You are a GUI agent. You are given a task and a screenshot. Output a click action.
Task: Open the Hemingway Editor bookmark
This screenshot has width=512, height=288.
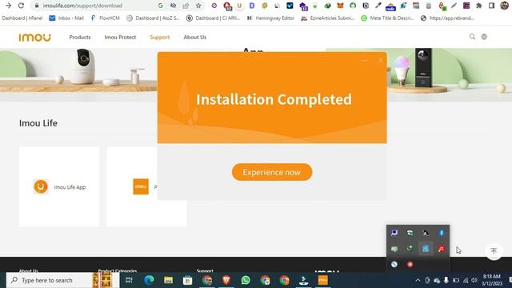pos(270,18)
